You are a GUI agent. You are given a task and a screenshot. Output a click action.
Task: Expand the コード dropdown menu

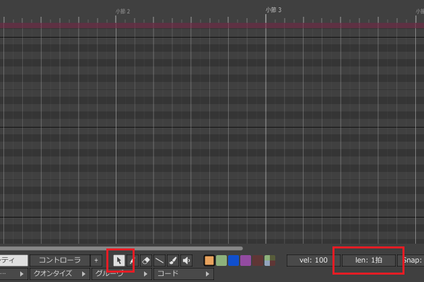183,274
